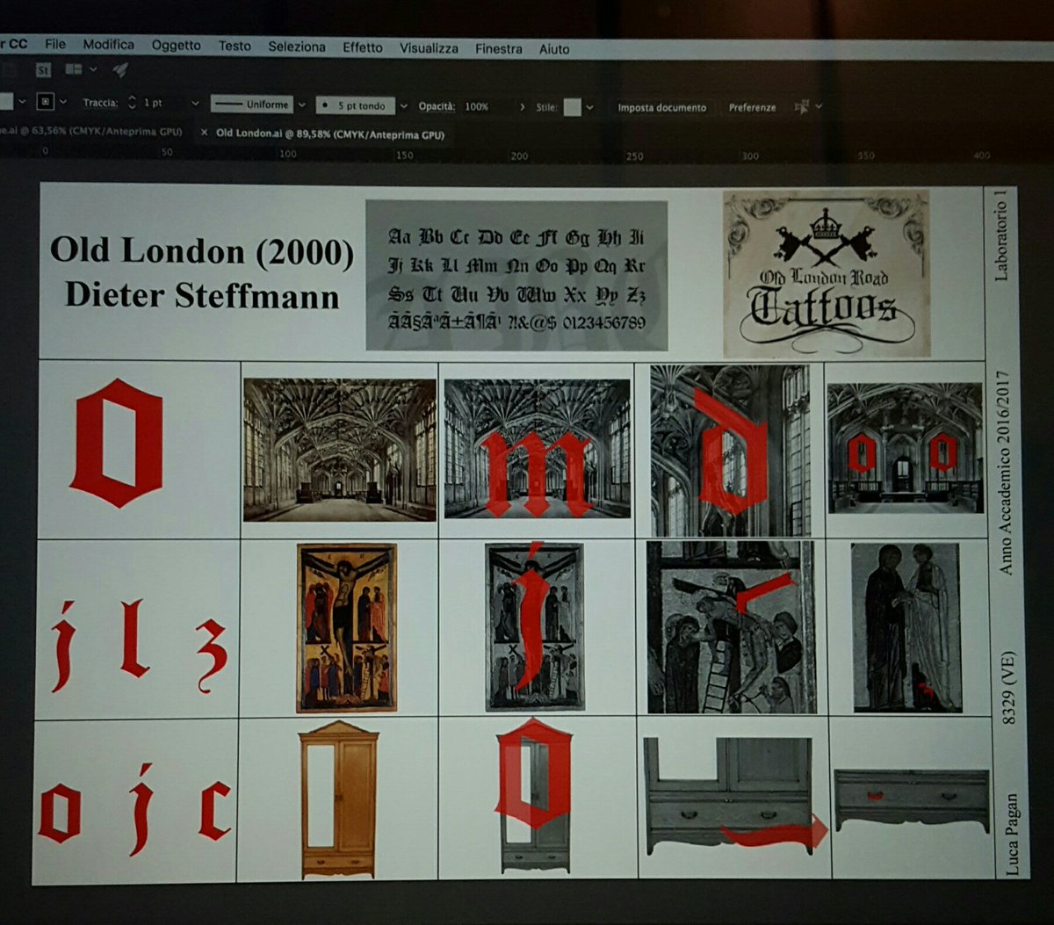This screenshot has width=1054, height=925.
Task: Select the red letter z glyph
Action: (x=213, y=655)
